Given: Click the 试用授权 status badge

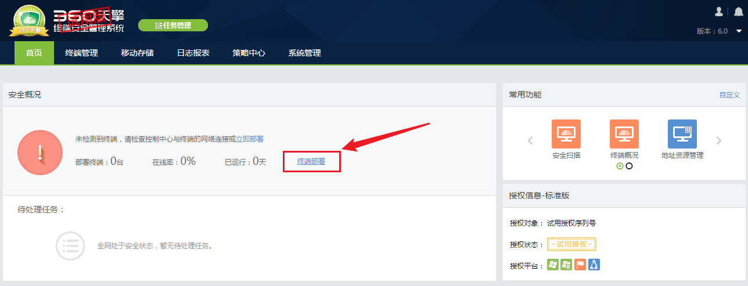Looking at the screenshot, I should (571, 245).
